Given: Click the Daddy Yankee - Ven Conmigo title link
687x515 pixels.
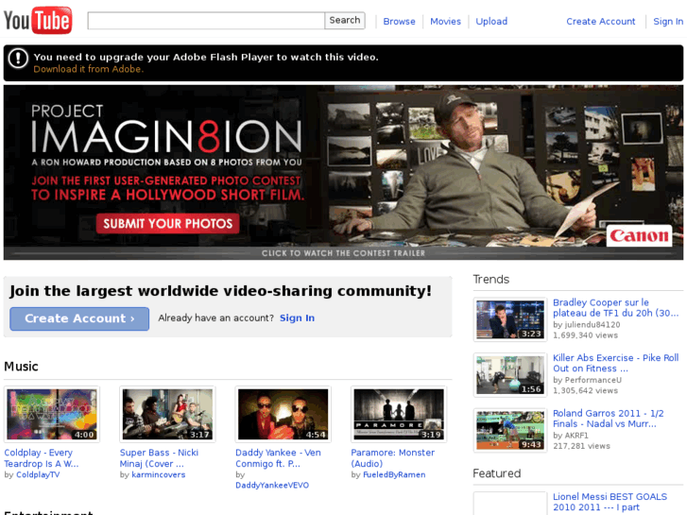Looking at the screenshot, I should [278, 458].
